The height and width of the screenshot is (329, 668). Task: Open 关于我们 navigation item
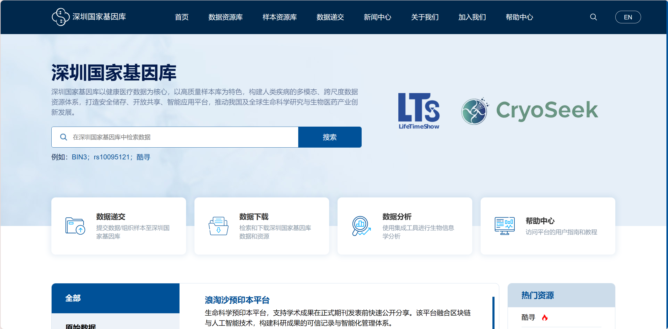[x=425, y=17]
